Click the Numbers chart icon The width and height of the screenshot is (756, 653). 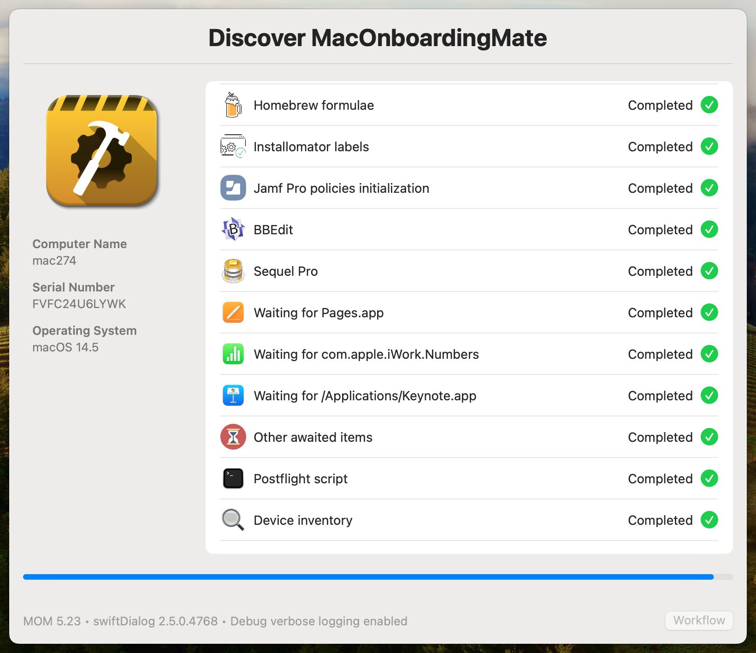(x=233, y=354)
